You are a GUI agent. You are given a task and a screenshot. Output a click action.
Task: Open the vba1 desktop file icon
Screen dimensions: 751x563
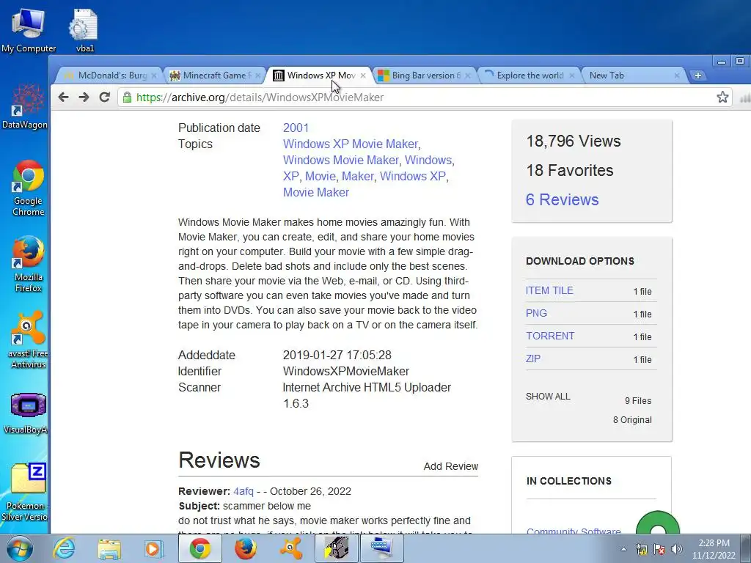[85, 31]
